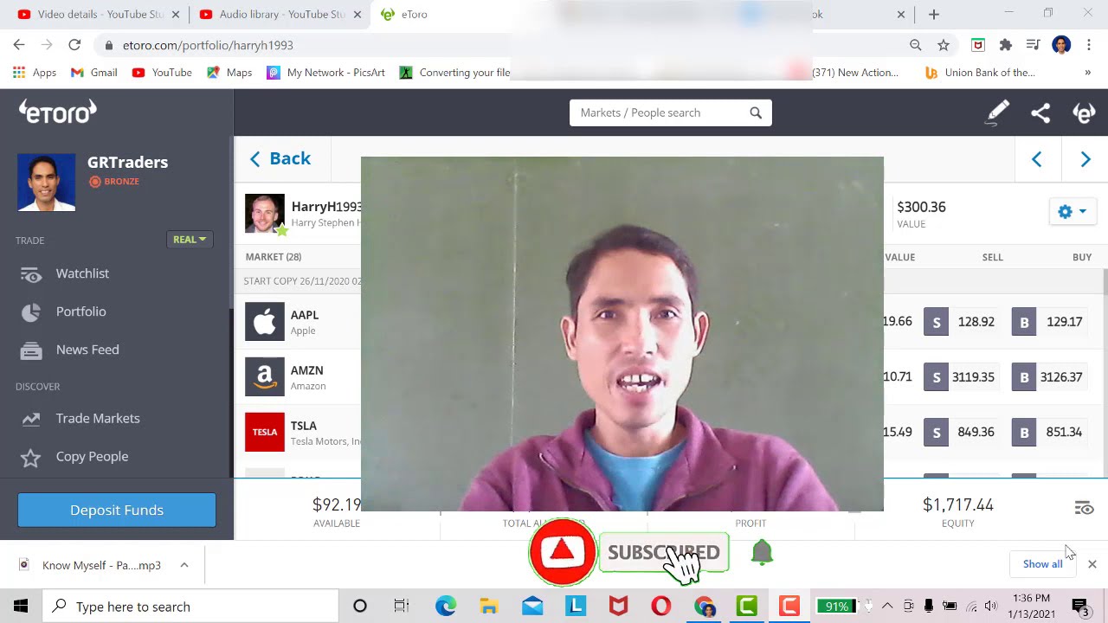
Task: Click the search magnifier in Markets search
Action: (756, 112)
